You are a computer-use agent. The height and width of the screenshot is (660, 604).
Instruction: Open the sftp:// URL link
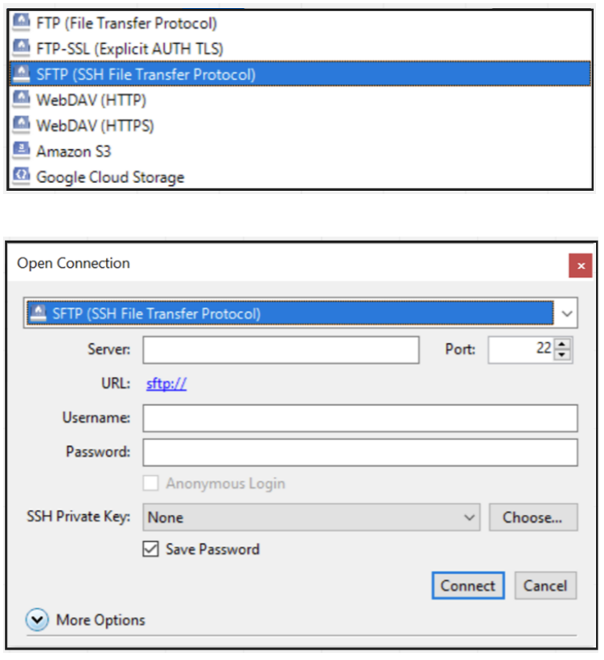(x=167, y=384)
